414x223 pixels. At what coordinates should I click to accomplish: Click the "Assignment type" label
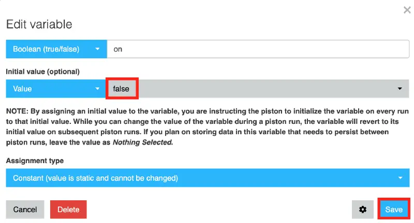pos(35,161)
